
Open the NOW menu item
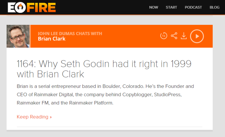pos(154,7)
